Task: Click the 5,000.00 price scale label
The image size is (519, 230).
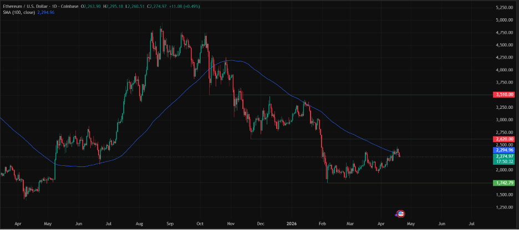Action: (x=503, y=20)
